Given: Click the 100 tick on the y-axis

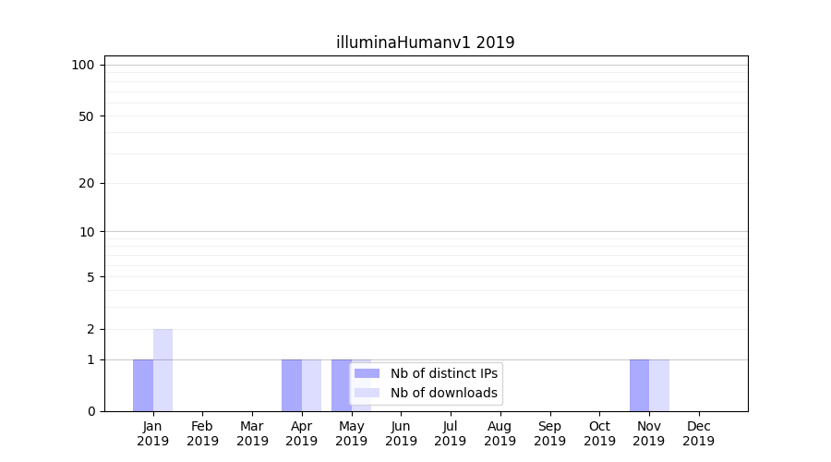Looking at the screenshot, I should pos(83,65).
